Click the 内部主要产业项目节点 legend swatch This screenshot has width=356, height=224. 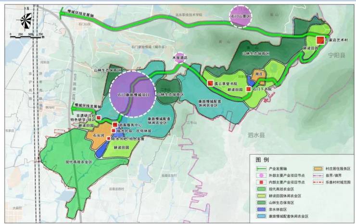tap(261, 182)
